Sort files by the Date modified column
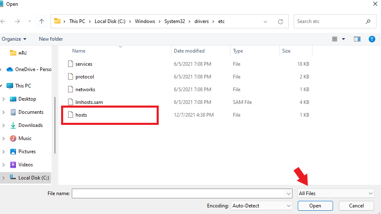Image resolution: width=381 pixels, height=214 pixels. click(189, 51)
